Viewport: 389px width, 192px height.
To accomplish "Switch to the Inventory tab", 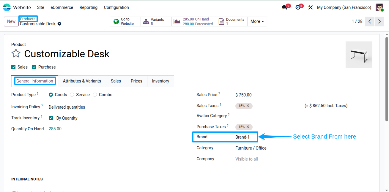I will pos(160,81).
